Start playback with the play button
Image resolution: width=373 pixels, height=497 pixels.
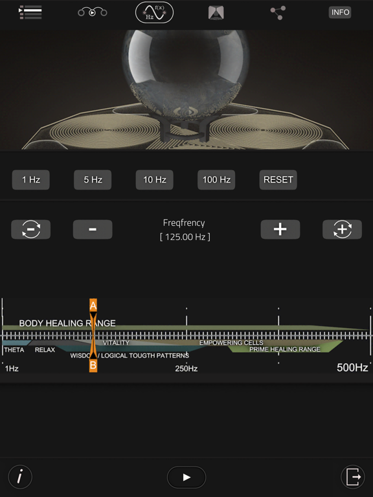tap(186, 477)
